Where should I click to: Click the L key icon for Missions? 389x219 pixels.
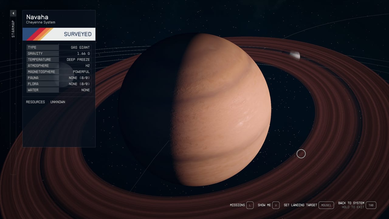pos(250,205)
